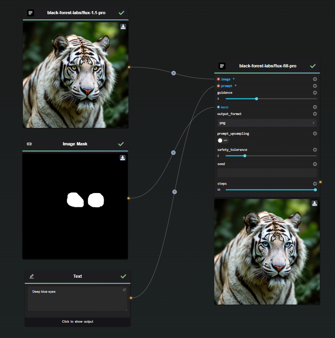Download the flux-1.1-pro tiger image
The height and width of the screenshot is (338, 335).
click(123, 27)
